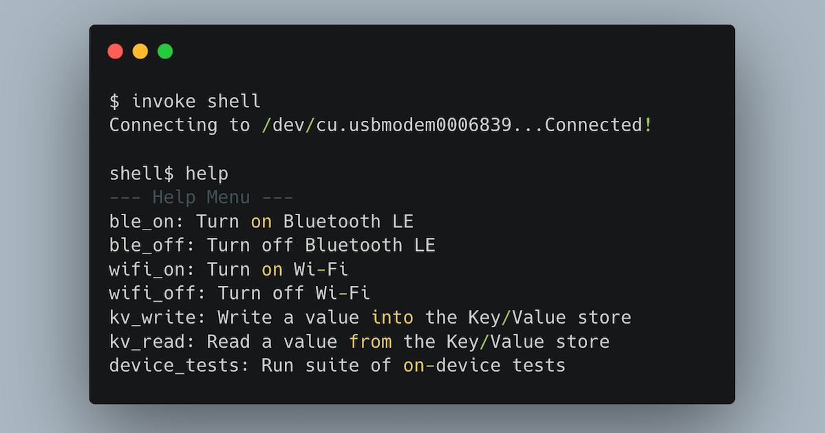Screen dimensions: 825x433
Task: Click yellow 'into' keyword in kv_write line
Action: coord(392,318)
